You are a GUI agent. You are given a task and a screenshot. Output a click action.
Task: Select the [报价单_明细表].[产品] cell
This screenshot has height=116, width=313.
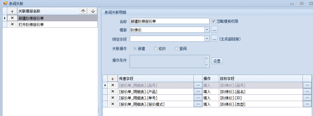[x=156, y=91]
